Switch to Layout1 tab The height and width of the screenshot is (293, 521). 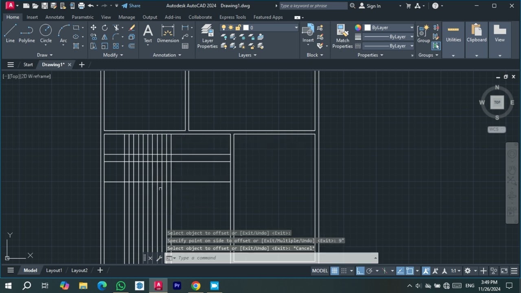(54, 271)
